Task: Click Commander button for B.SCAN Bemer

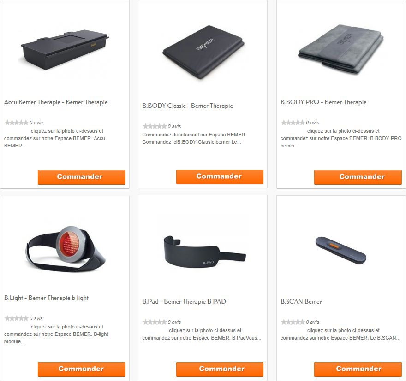Action: pyautogui.click(x=358, y=369)
